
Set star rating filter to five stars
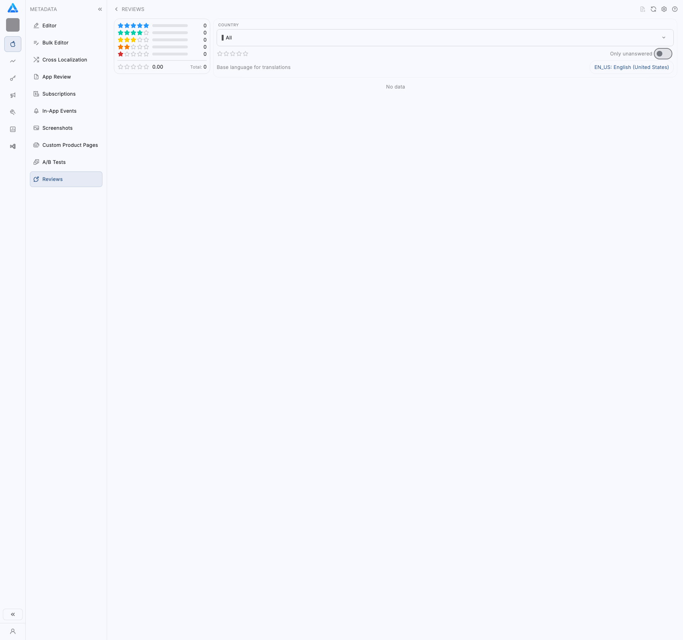(x=245, y=54)
